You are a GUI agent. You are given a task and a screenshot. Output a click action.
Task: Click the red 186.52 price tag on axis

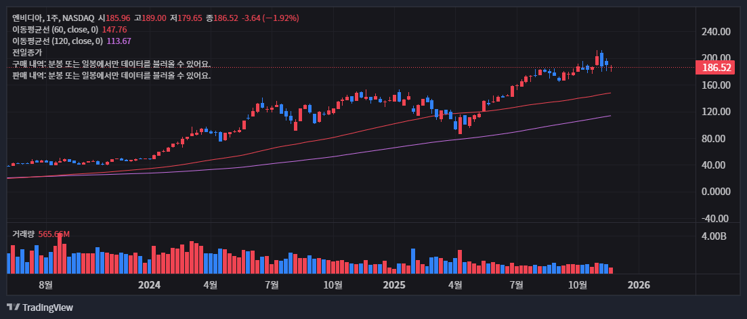(716, 68)
